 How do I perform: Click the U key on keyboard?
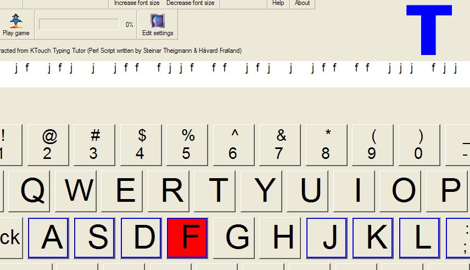coord(307,191)
